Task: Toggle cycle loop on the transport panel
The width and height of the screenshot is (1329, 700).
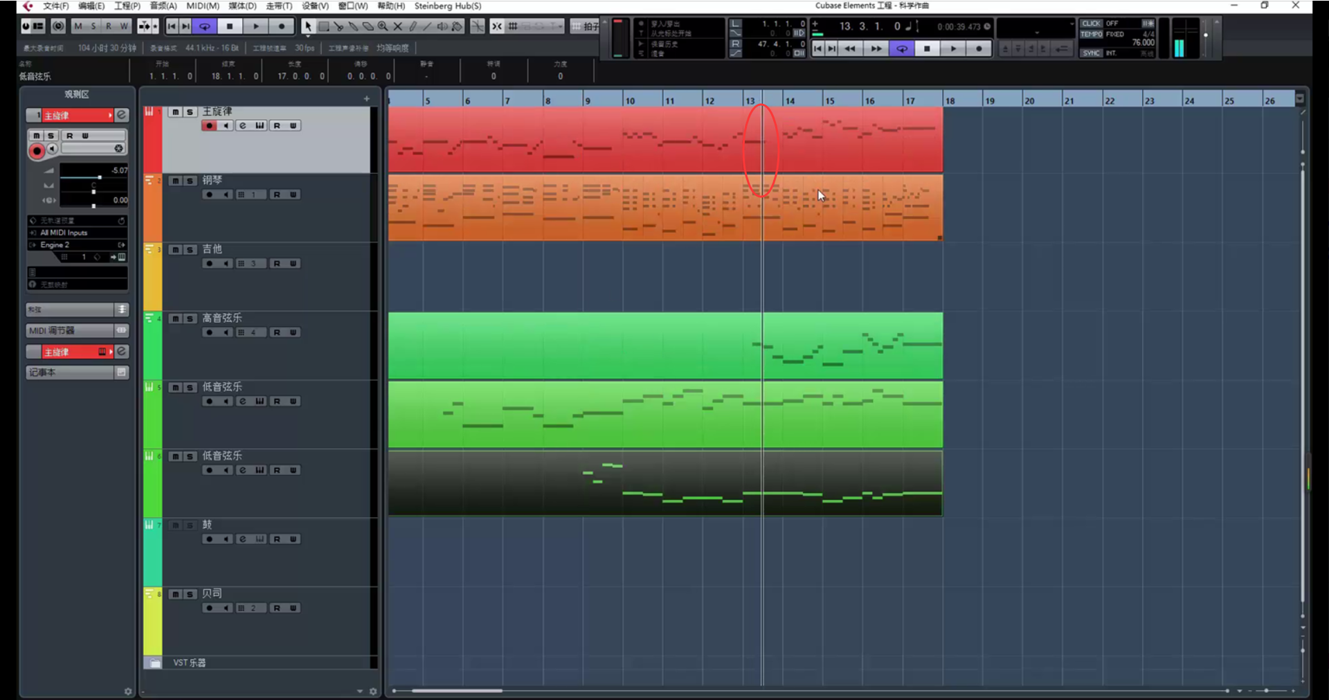Action: pyautogui.click(x=901, y=48)
